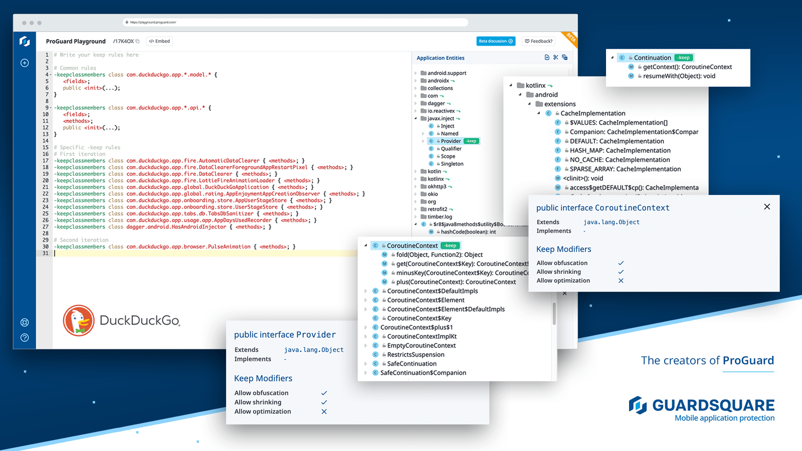Viewport: 802px width, 451px height.
Task: Click the scrollbar in the CoroutineContext tree panel
Action: click(x=554, y=314)
